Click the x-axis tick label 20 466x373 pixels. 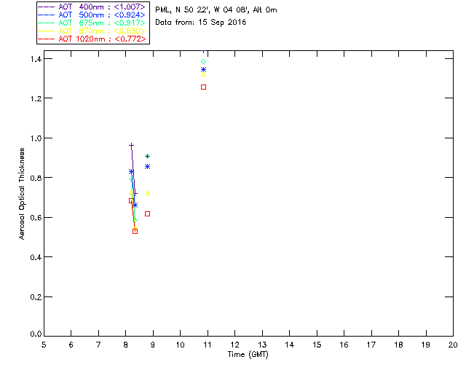(x=453, y=345)
